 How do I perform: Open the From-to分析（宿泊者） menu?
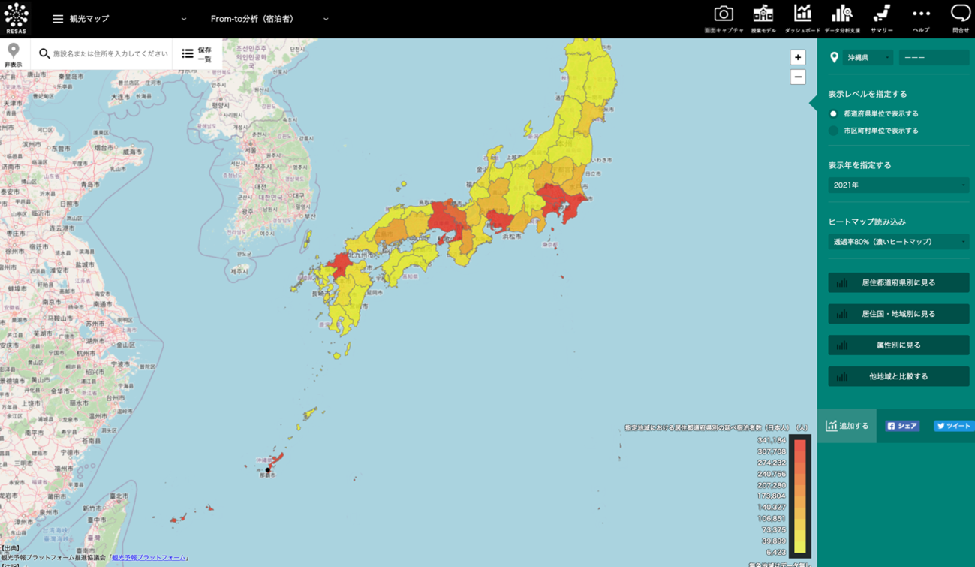tap(269, 19)
